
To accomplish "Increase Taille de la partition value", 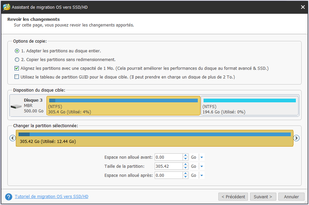I will tap(185, 165).
